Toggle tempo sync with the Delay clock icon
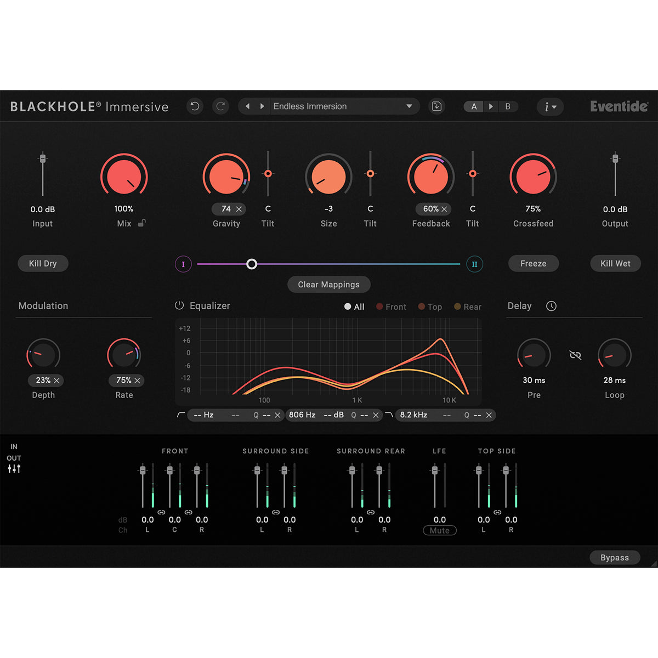Screen dimensions: 658x658 (x=551, y=306)
